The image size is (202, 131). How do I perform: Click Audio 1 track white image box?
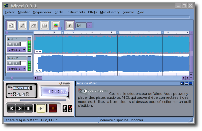(x=23, y=44)
